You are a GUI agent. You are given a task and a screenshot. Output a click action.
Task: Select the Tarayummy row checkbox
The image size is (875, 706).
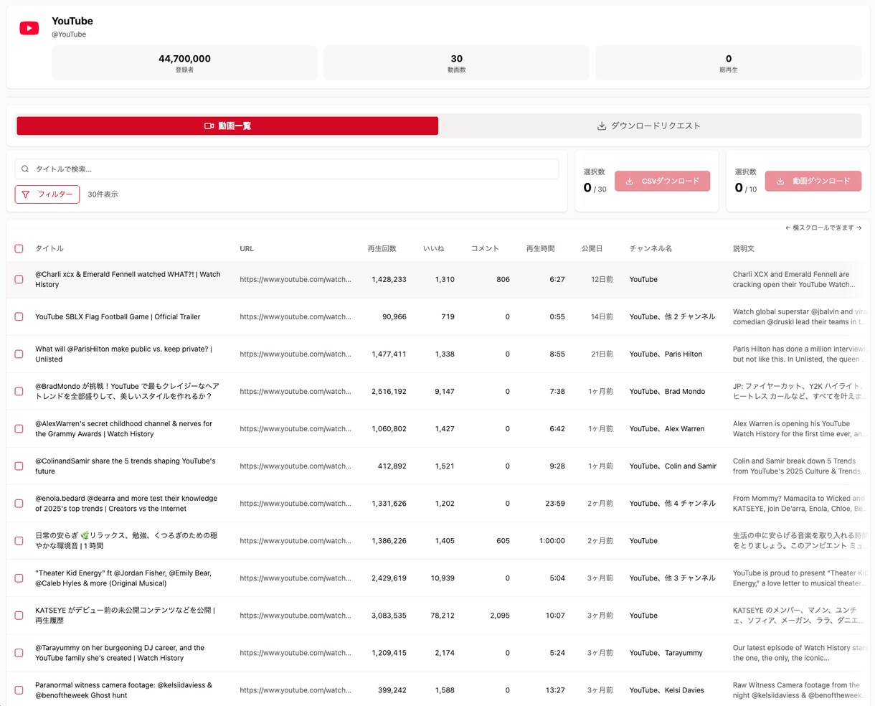[19, 653]
